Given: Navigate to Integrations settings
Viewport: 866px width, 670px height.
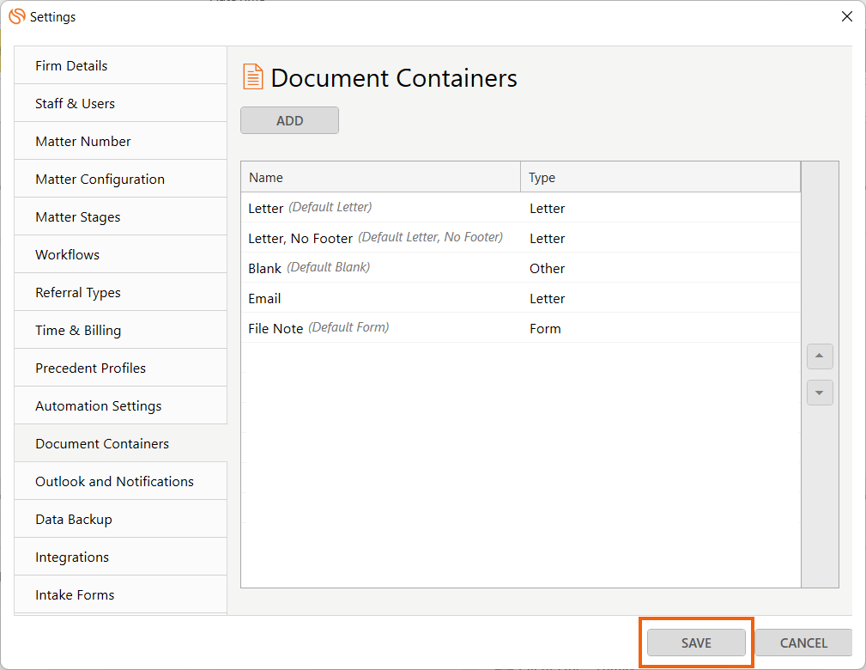Looking at the screenshot, I should point(72,557).
